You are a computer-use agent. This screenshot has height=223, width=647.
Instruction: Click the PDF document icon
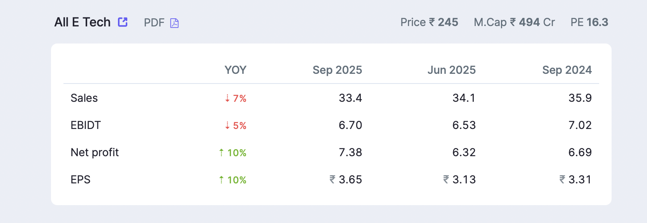click(x=174, y=23)
